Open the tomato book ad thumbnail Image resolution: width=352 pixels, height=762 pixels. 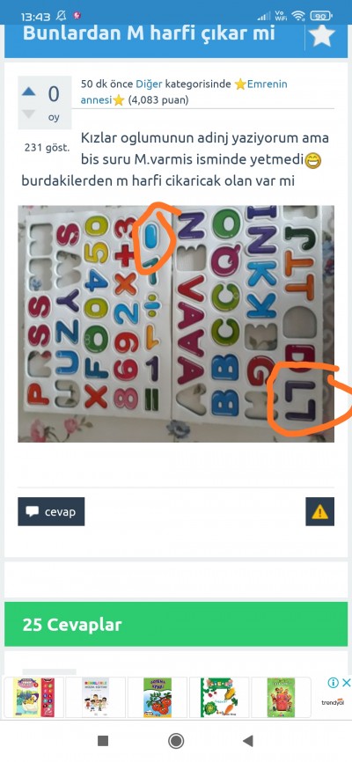[157, 698]
